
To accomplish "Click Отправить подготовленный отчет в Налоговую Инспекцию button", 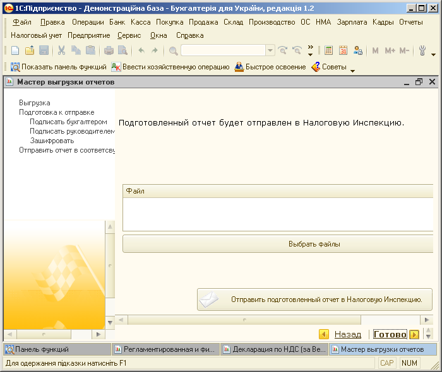I will [314, 299].
